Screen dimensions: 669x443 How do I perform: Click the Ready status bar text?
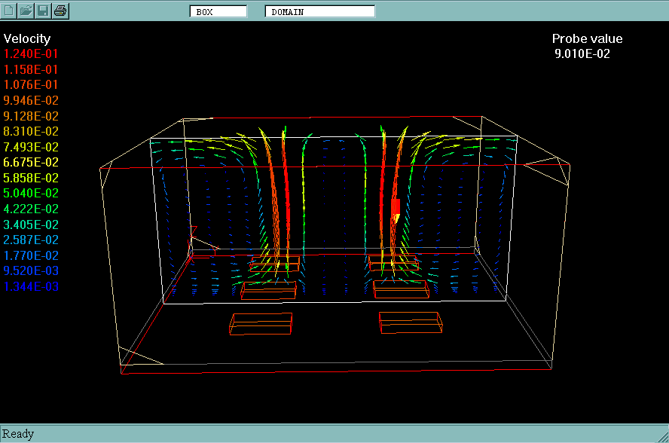tap(18, 434)
